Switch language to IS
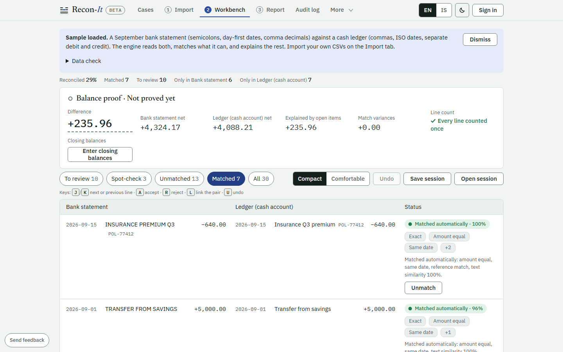This screenshot has width=563, height=352. 444,10
